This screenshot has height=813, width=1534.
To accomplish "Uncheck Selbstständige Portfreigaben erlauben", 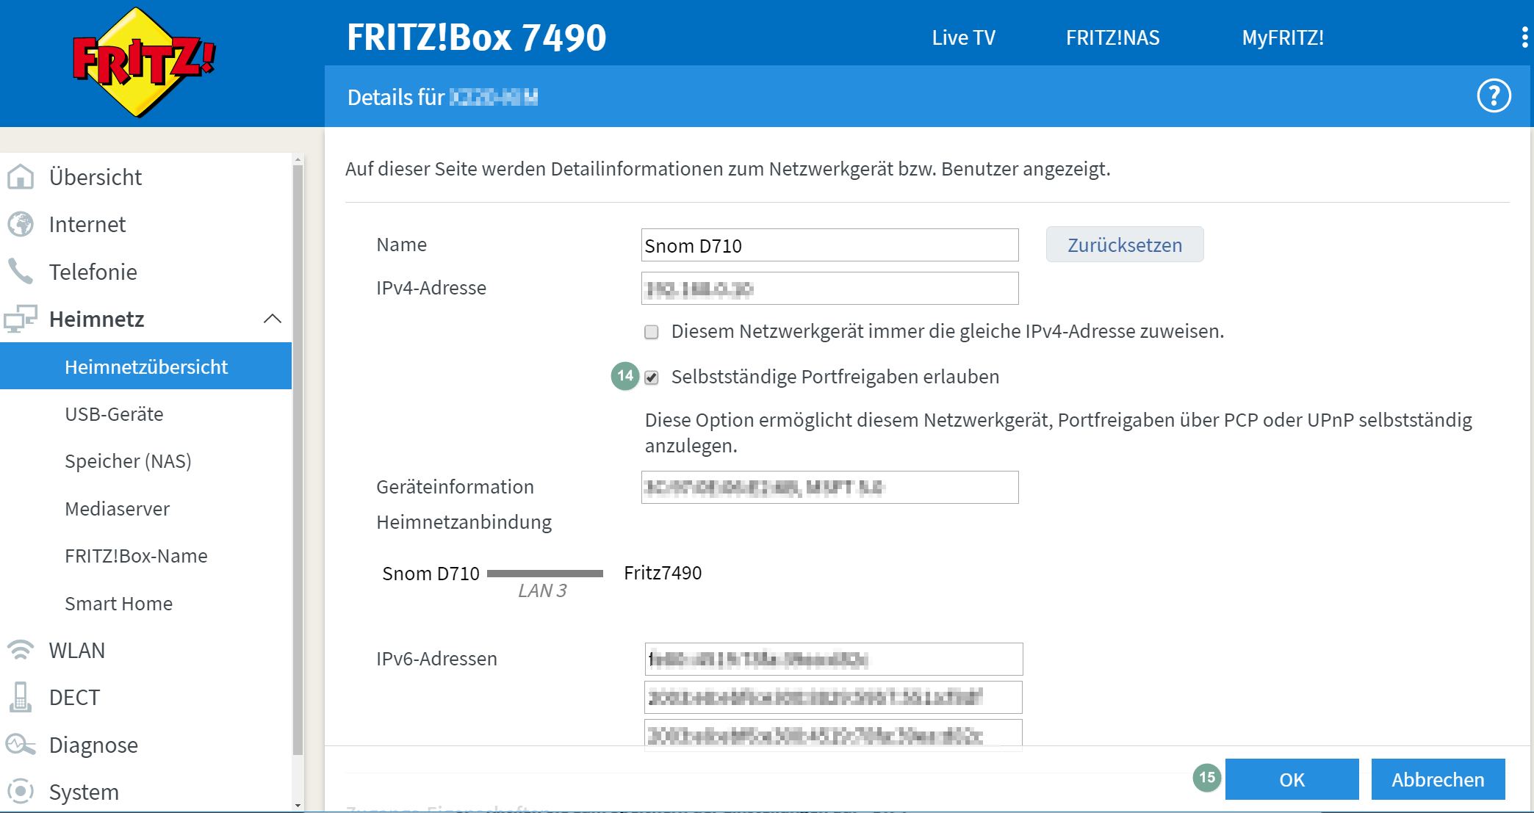I will (x=652, y=377).
